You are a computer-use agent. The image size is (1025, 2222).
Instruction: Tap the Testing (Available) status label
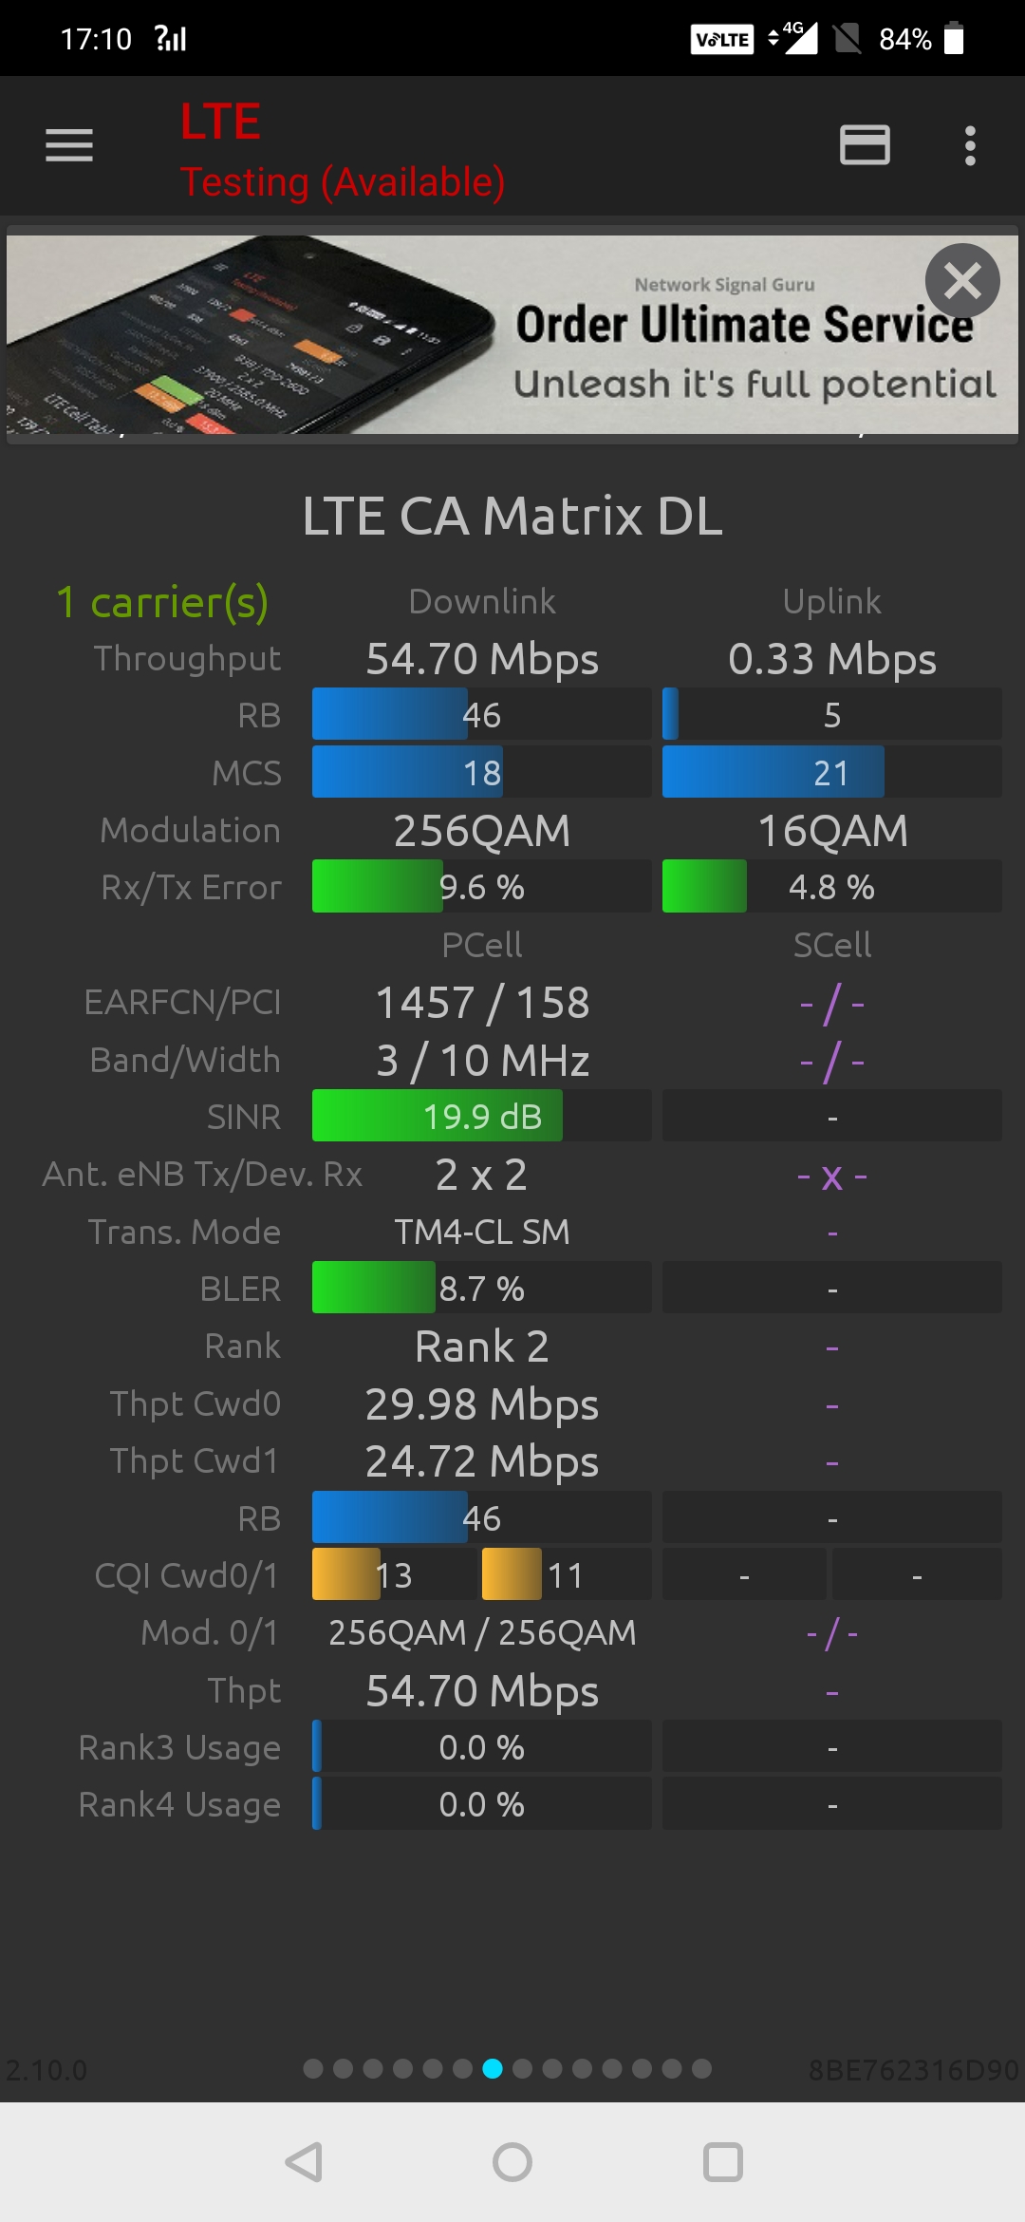(341, 182)
